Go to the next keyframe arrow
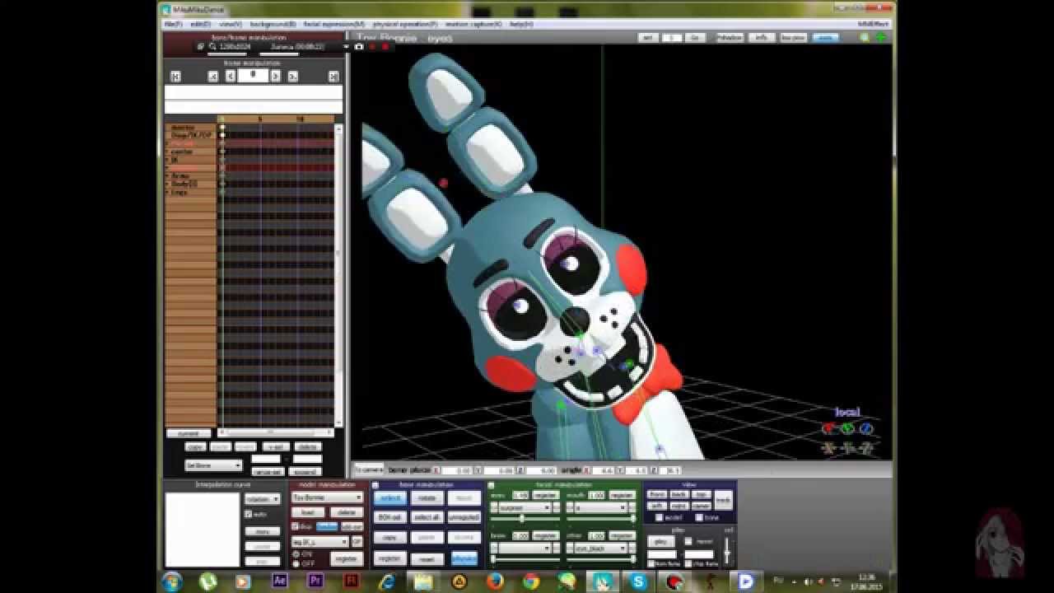This screenshot has height=593, width=1054. click(x=292, y=76)
